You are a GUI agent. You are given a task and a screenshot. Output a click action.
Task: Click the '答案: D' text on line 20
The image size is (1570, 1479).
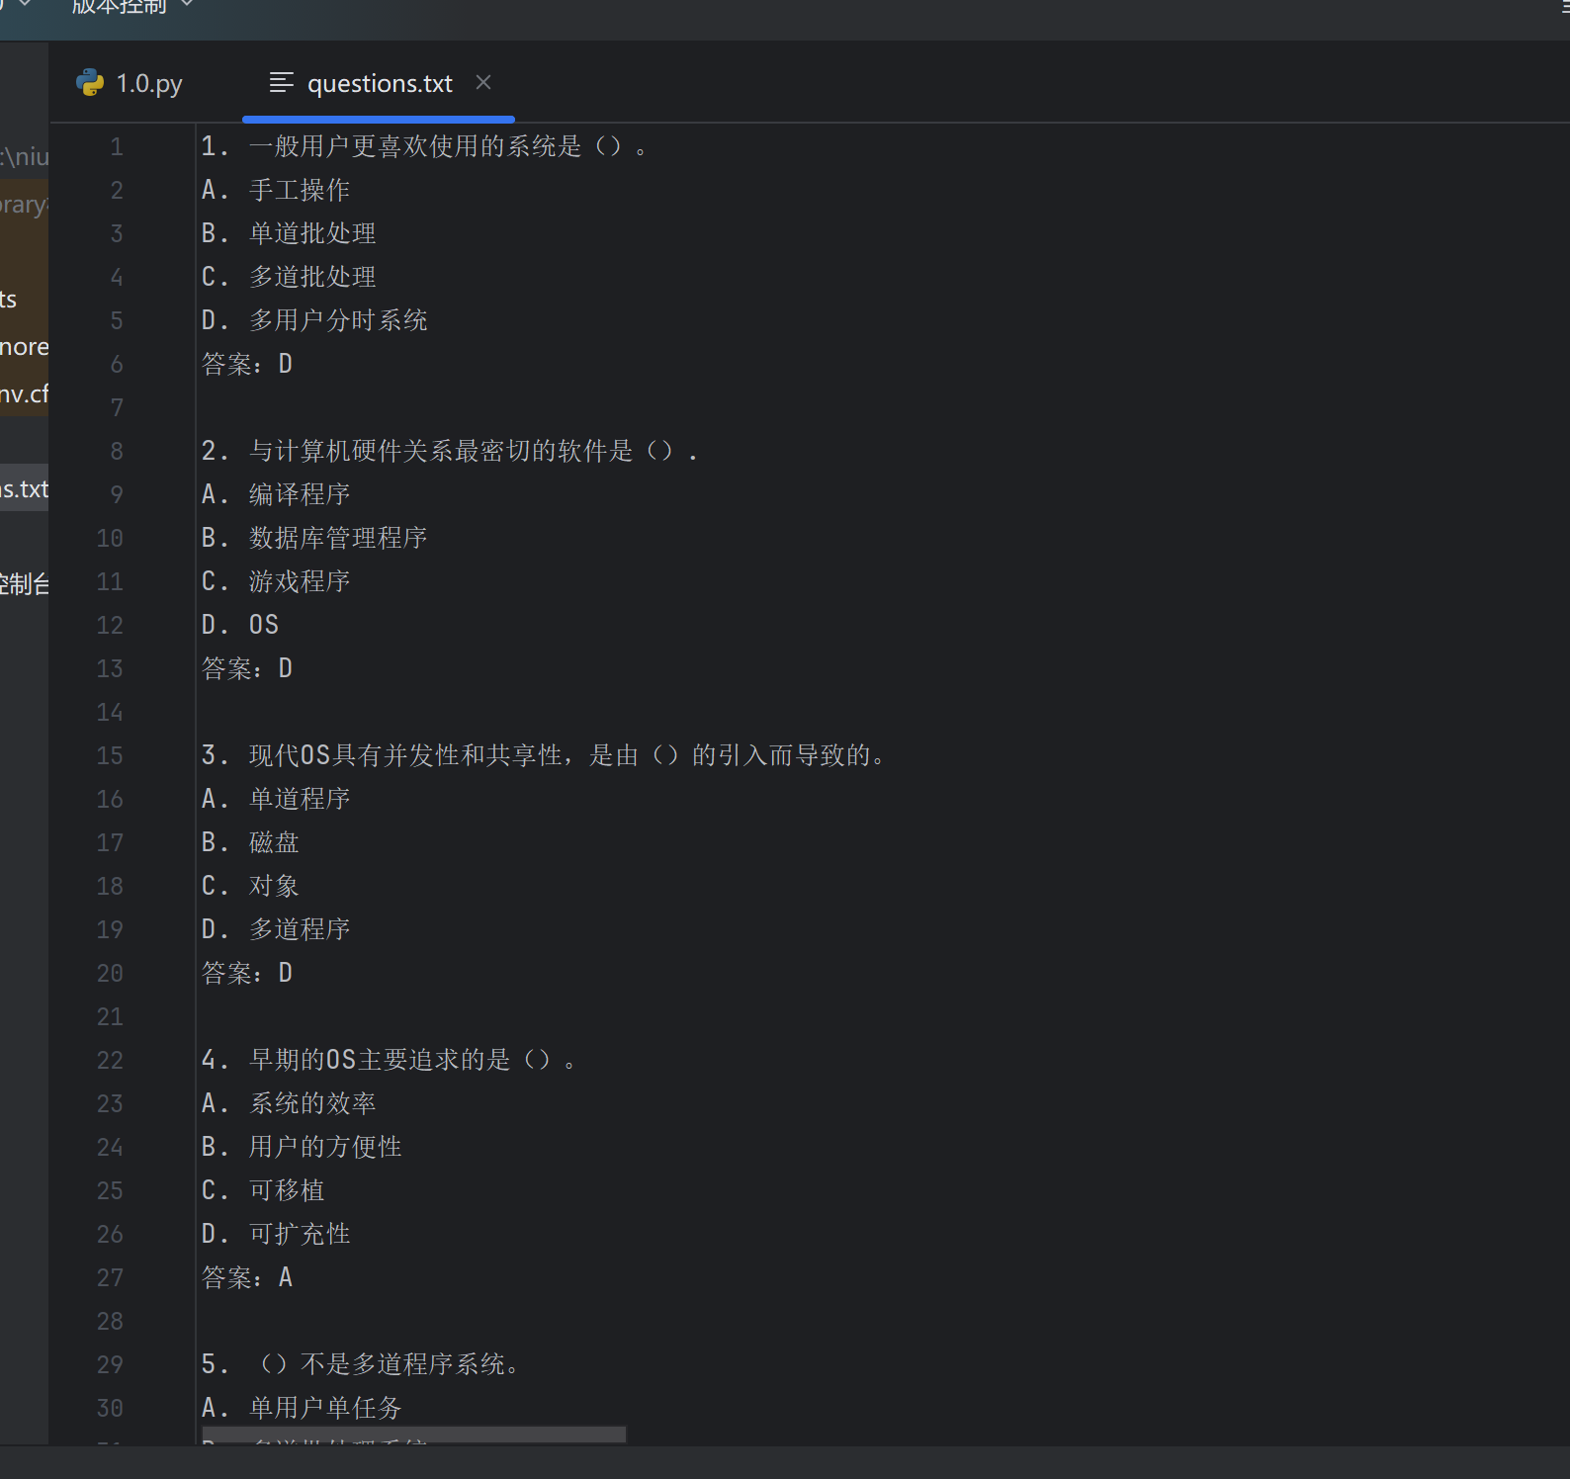[x=246, y=973]
